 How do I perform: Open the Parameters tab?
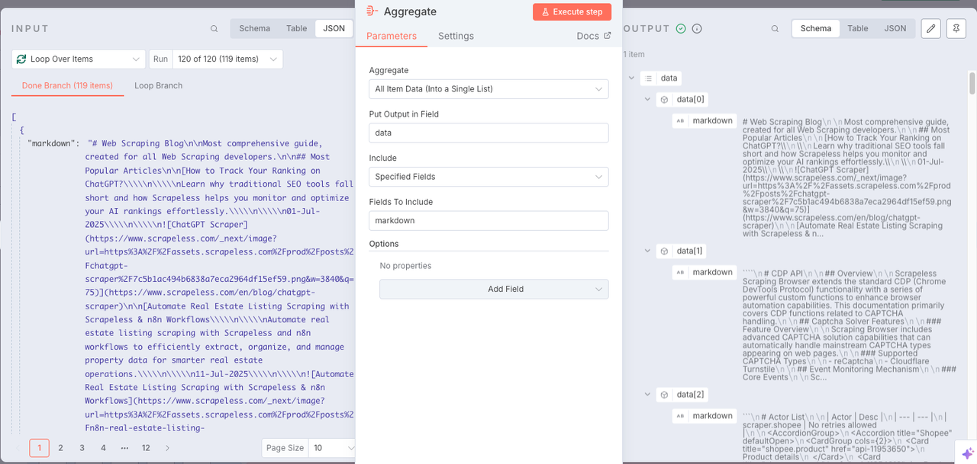tap(392, 36)
